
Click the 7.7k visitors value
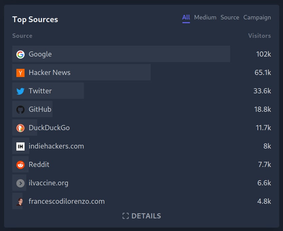[x=264, y=164]
